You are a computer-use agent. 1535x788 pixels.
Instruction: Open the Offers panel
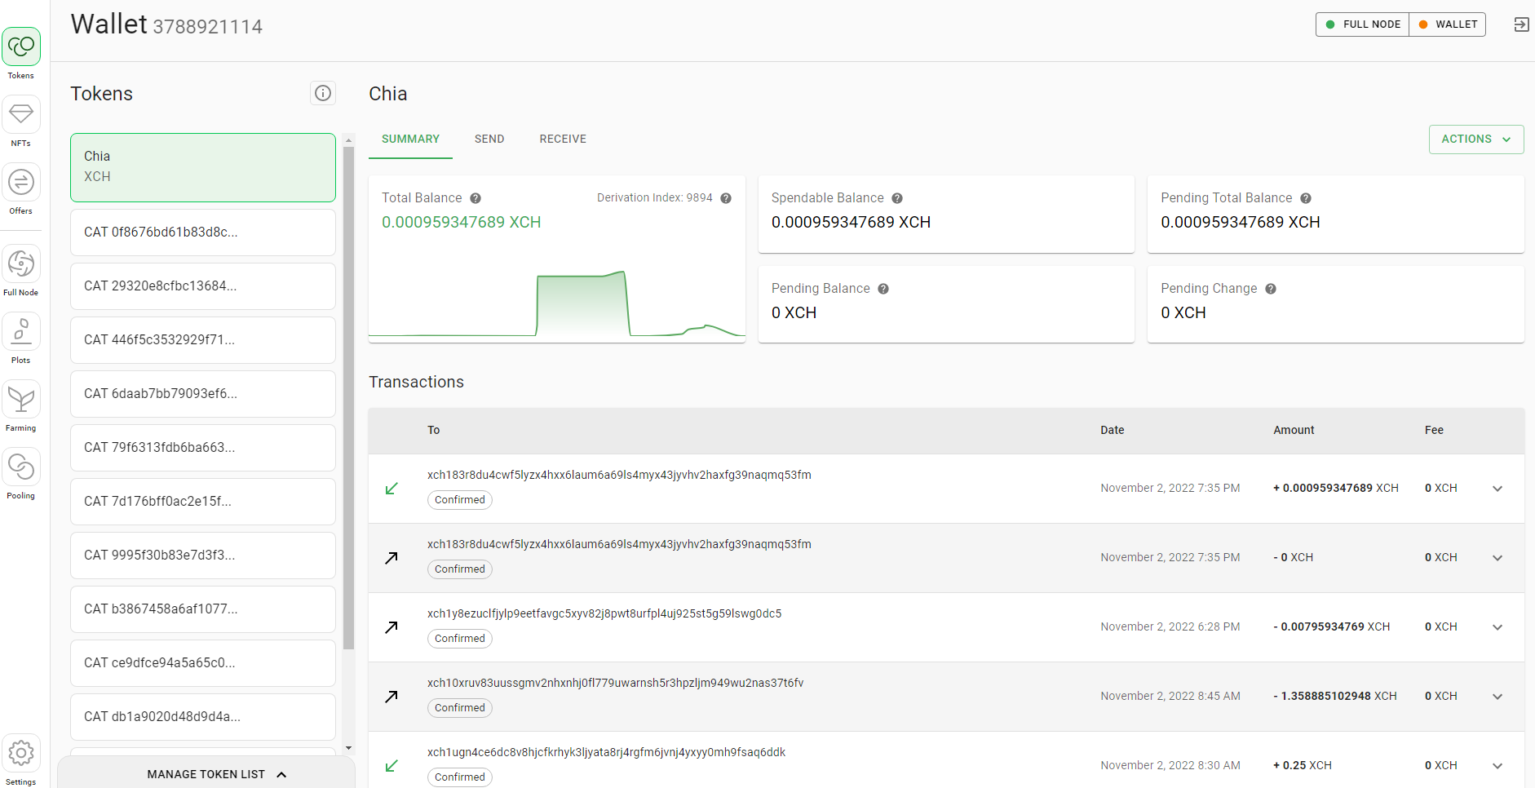pos(20,183)
